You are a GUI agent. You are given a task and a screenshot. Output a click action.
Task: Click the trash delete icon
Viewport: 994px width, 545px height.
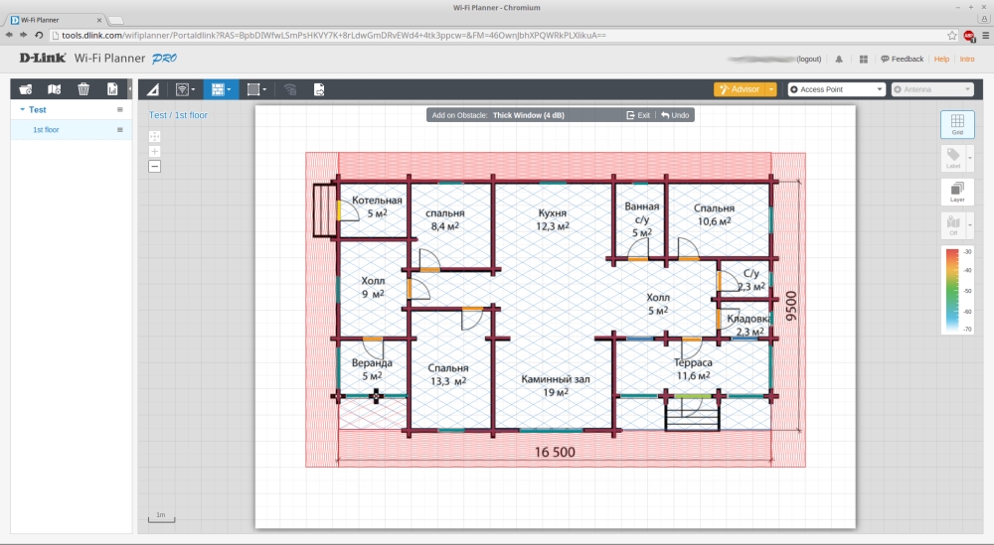(83, 89)
